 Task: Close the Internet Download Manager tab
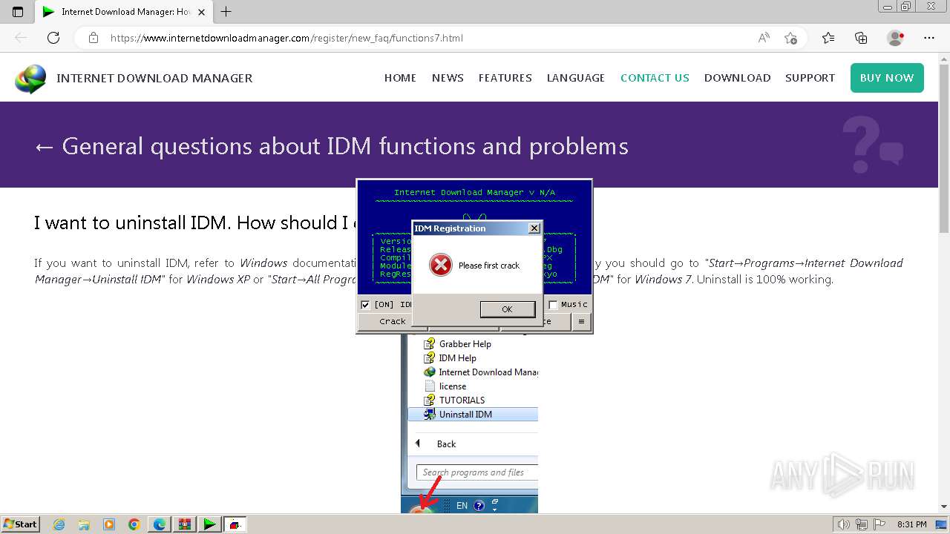click(201, 12)
